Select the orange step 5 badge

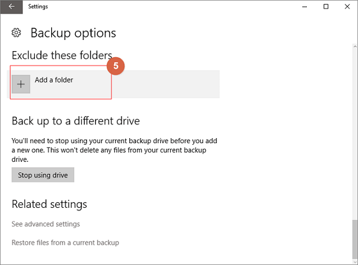point(116,66)
